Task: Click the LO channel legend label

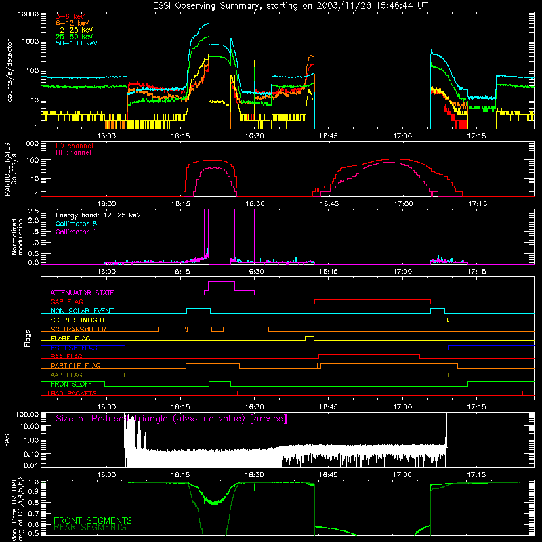Action: click(x=75, y=146)
